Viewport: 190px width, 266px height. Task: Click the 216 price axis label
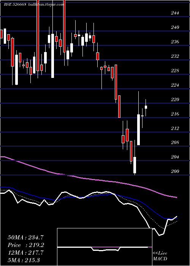(174, 114)
